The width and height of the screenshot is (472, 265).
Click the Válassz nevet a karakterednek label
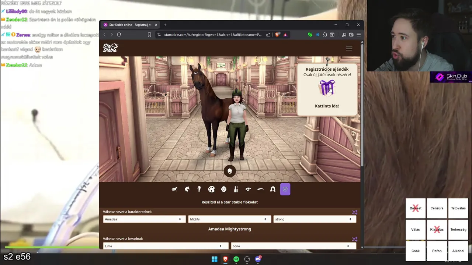click(127, 212)
